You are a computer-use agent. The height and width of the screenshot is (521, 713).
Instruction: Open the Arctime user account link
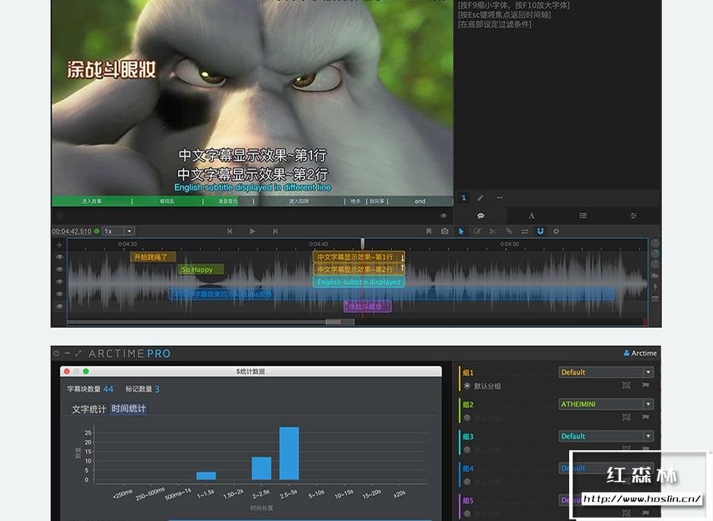click(640, 353)
